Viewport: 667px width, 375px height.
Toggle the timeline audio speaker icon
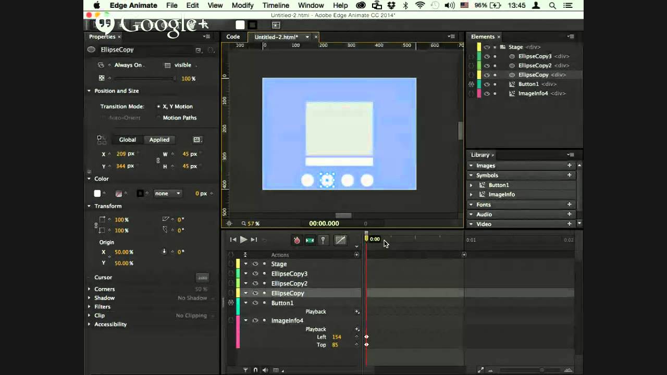[265, 370]
